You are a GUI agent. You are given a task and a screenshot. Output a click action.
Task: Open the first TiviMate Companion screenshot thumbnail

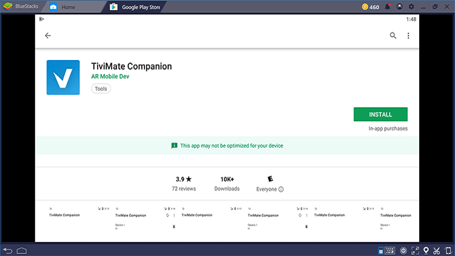[79, 223]
